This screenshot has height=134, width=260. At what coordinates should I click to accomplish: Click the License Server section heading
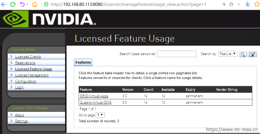pyautogui.click(x=24, y=49)
